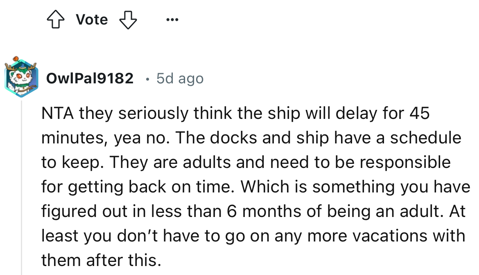Click the "45" in the comment's first line
This screenshot has height=275, width=479.
click(418, 114)
